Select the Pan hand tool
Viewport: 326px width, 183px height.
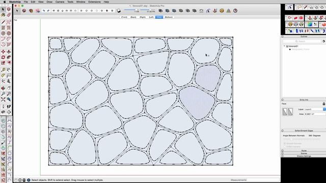[9, 88]
